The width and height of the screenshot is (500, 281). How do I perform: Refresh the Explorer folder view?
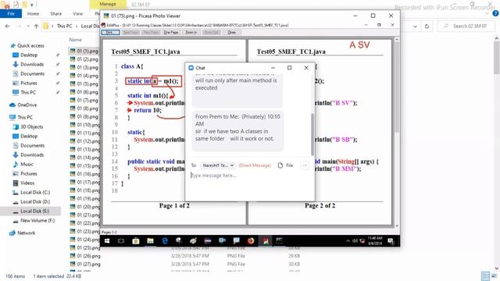click(x=427, y=27)
